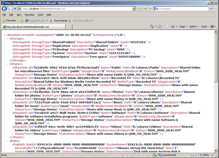Collapse the HomeServerHealth root node

coord(4,35)
